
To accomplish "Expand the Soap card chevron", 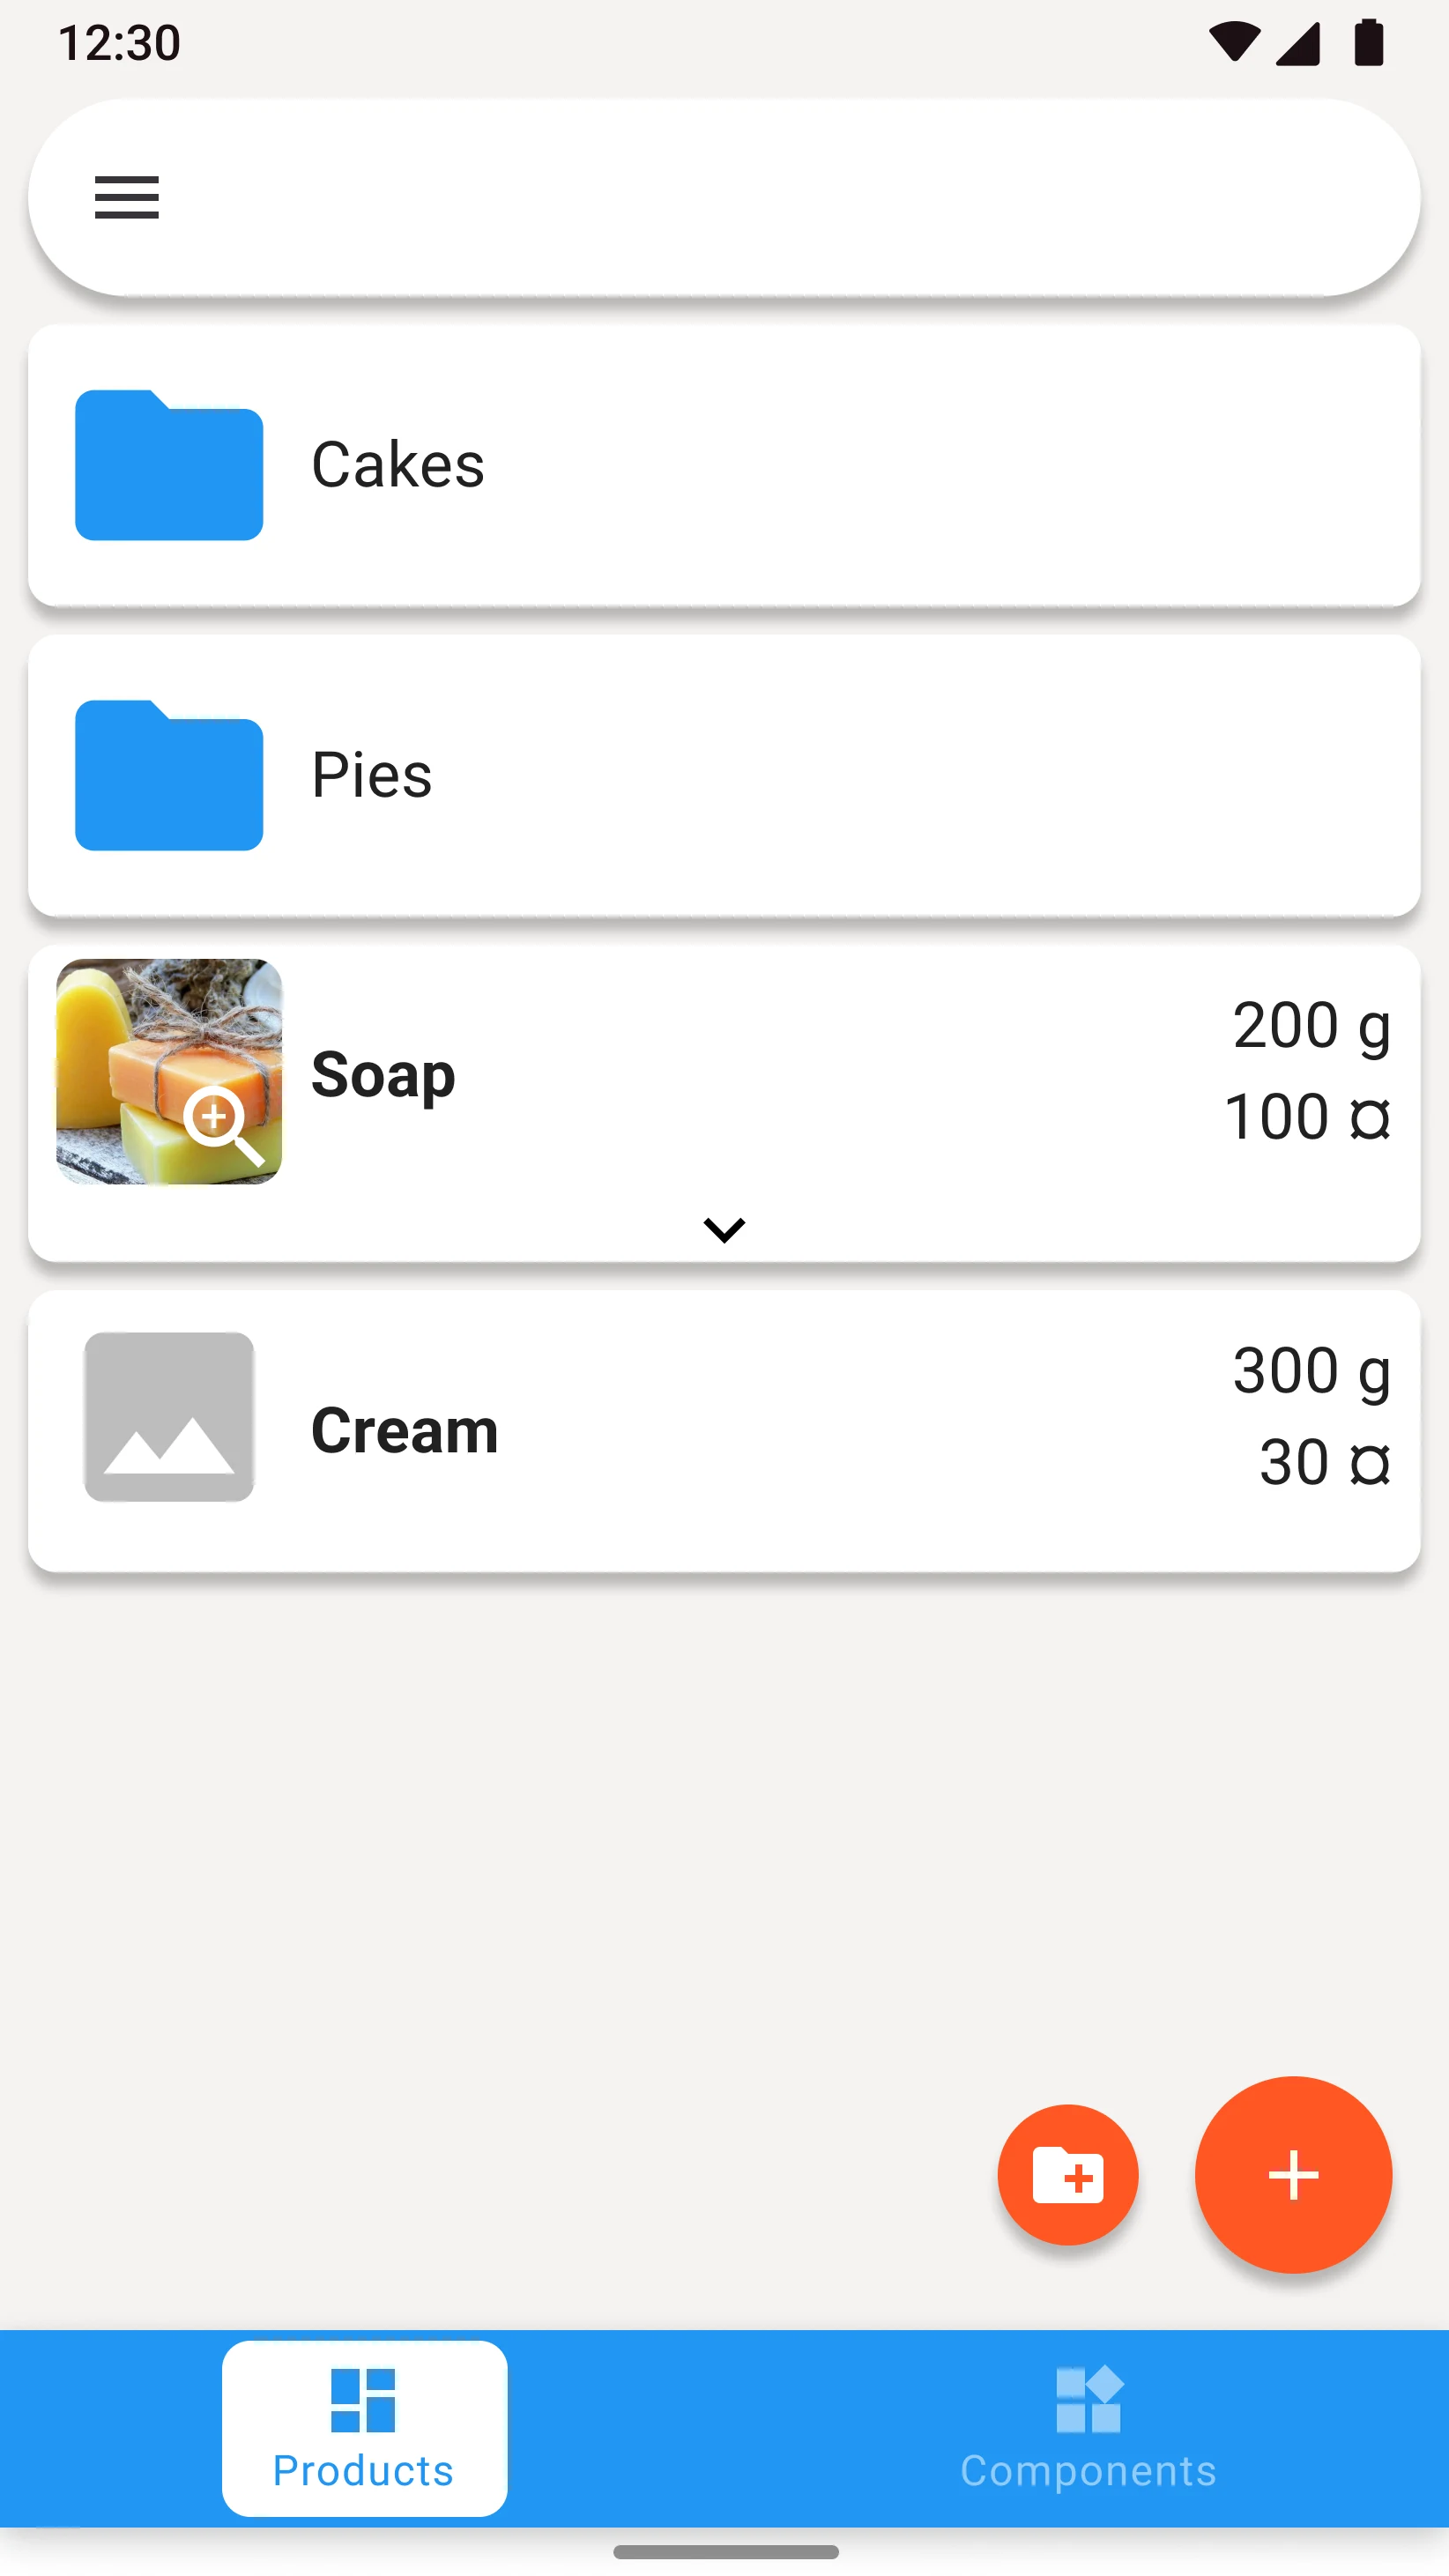I will pos(724,1229).
